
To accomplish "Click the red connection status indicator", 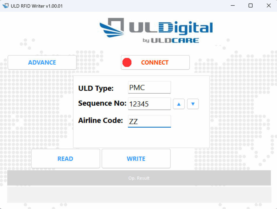I will pos(127,62).
